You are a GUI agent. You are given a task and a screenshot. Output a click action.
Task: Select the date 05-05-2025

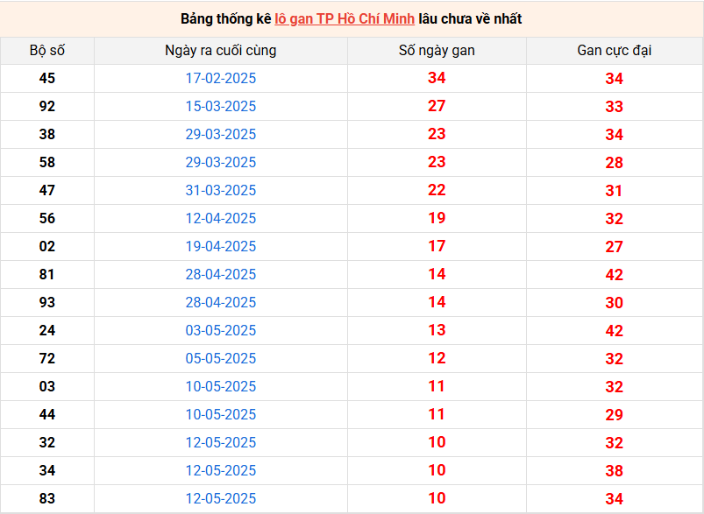click(x=221, y=359)
